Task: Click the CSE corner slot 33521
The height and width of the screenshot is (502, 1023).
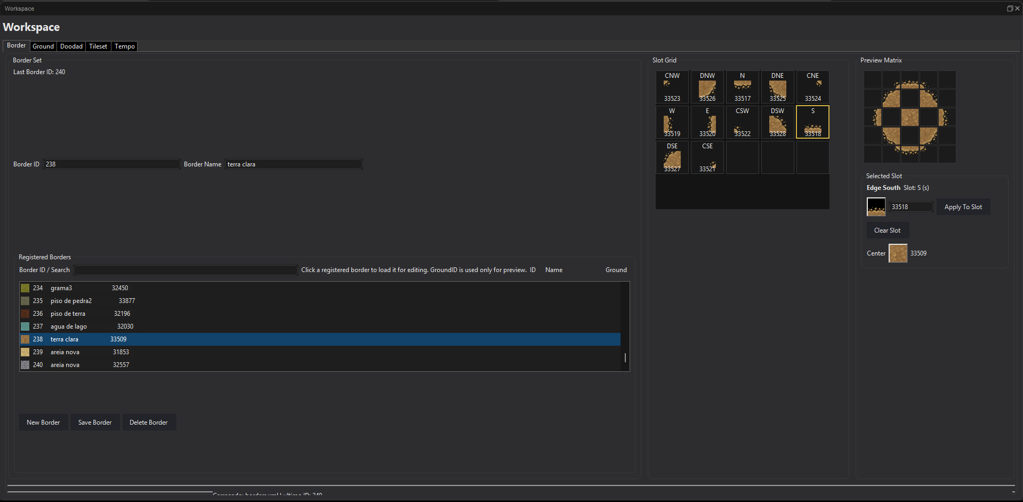Action: coord(707,157)
